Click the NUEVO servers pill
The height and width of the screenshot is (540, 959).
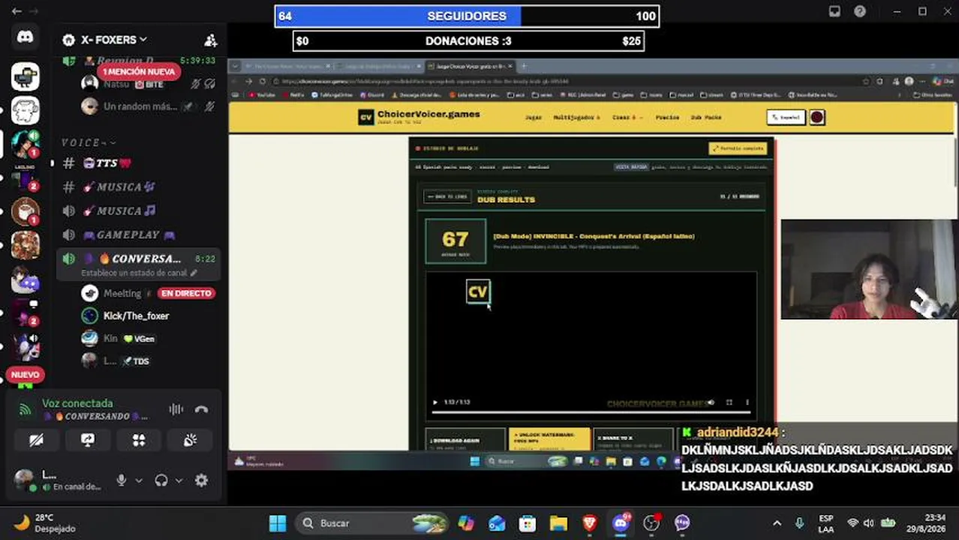pos(25,374)
